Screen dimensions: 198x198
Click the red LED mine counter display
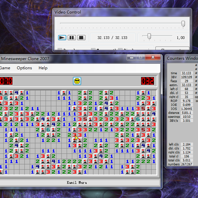coord(6,81)
